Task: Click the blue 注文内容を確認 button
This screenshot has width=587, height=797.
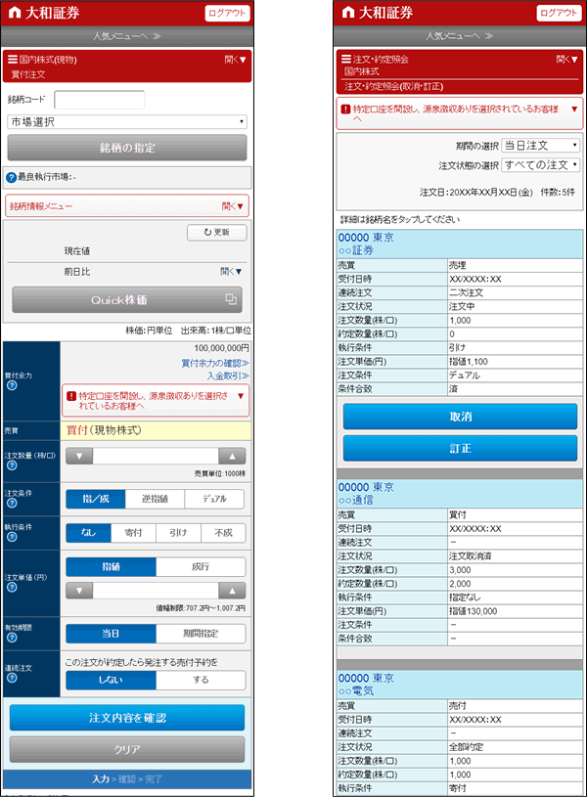Action: click(x=127, y=718)
